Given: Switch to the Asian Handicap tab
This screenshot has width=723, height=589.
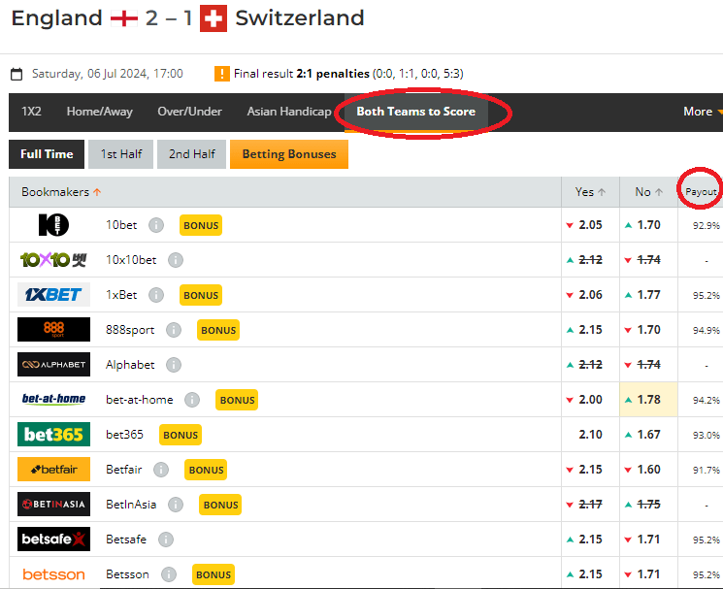Looking at the screenshot, I should [x=288, y=112].
